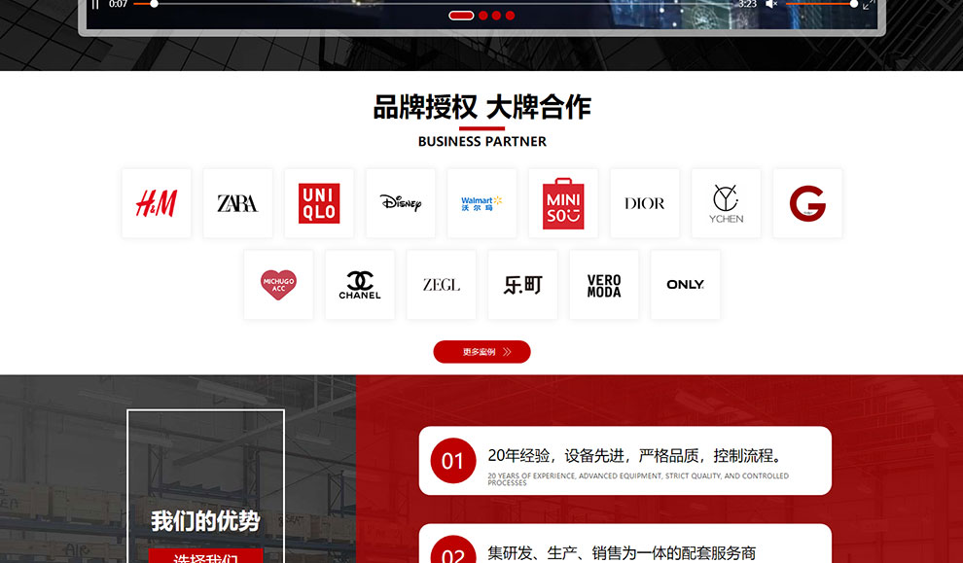Viewport: 963px width, 563px height.
Task: Select the CHANEL logo tile
Action: pos(360,285)
